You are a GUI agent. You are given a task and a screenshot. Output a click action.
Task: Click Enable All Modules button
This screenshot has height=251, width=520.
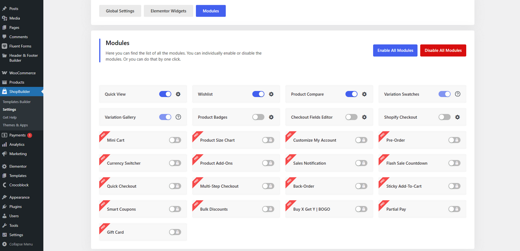pos(395,50)
